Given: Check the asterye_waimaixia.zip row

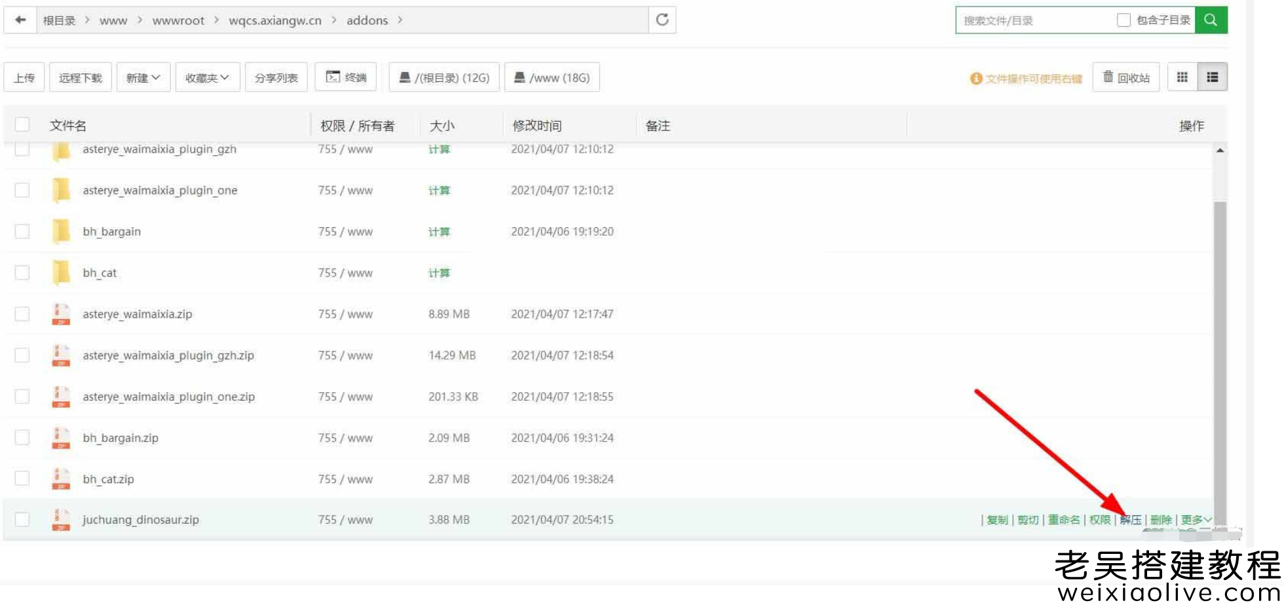Looking at the screenshot, I should click(x=22, y=314).
